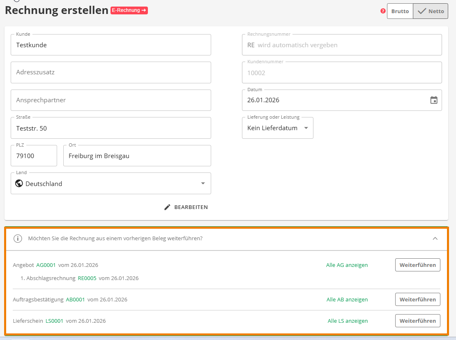The width and height of the screenshot is (456, 340).
Task: Click the globe icon in Land field
Action: pyautogui.click(x=19, y=184)
